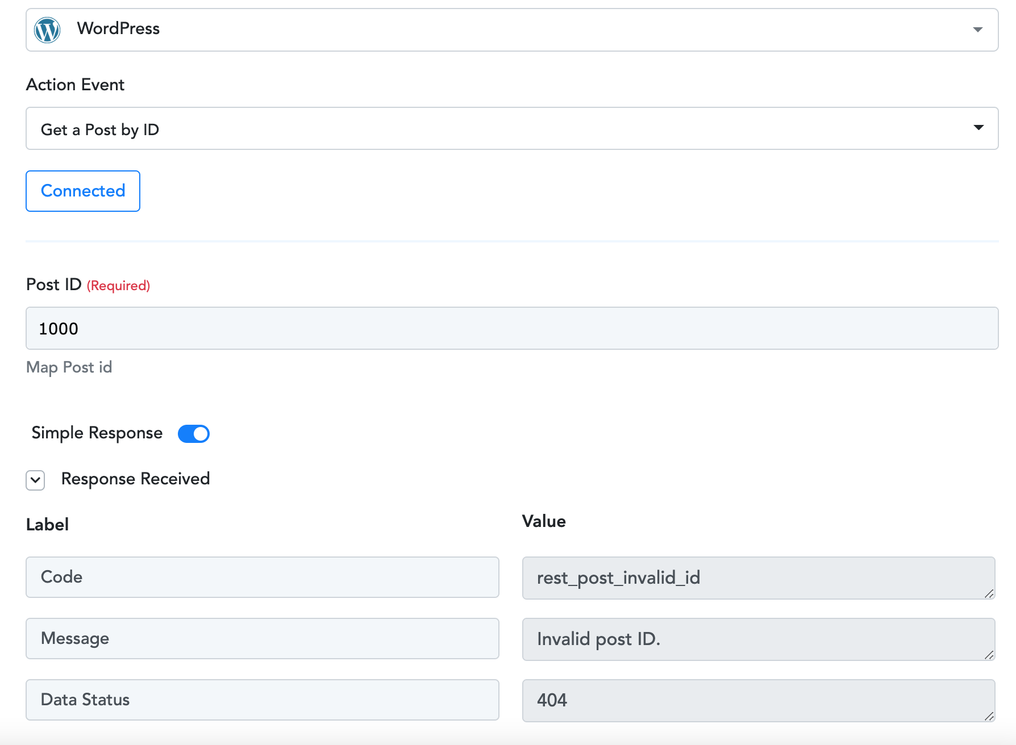Open the WordPress app dropdown
This screenshot has width=1016, height=745.
512,30
